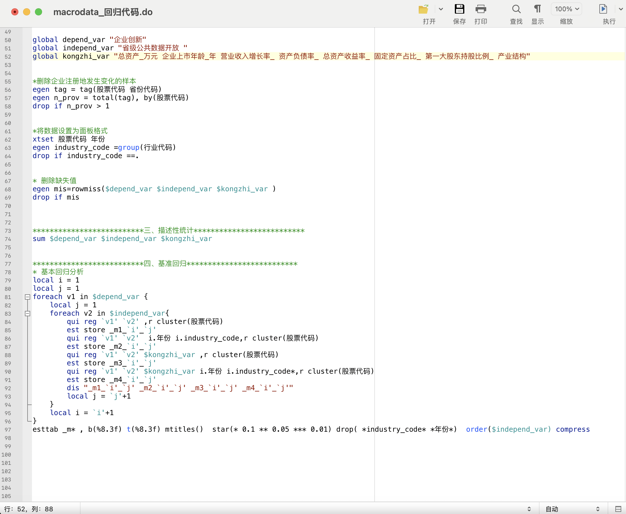Click line number 97 in the gutter
Screen dimensions: 626x514
(x=8, y=430)
